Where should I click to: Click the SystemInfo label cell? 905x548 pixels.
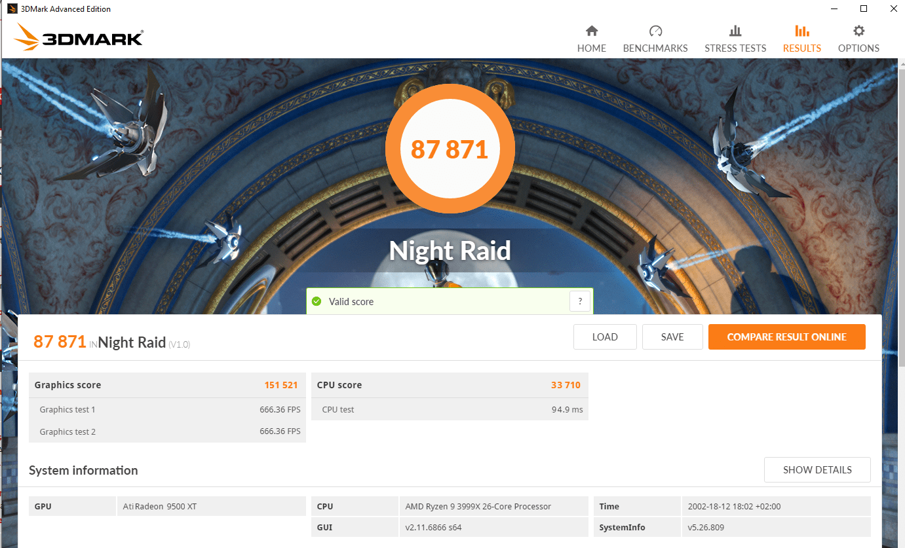637,527
